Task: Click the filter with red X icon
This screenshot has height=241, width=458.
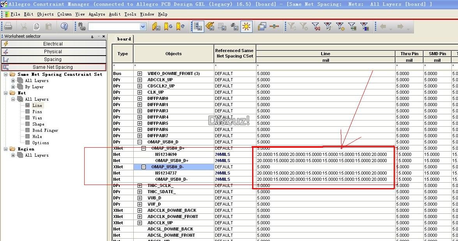Action: click(316, 26)
